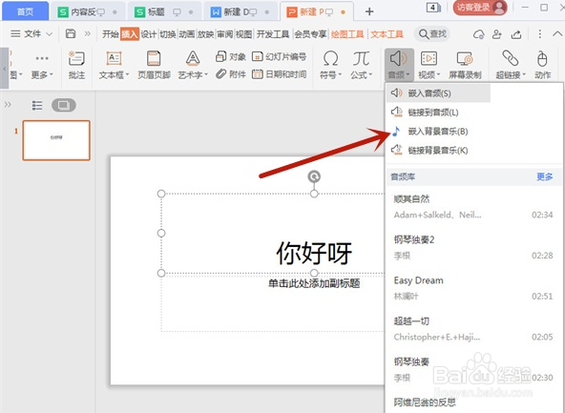Select slide 1 thumbnail
Screen dimensions: 565x413
tap(56, 140)
